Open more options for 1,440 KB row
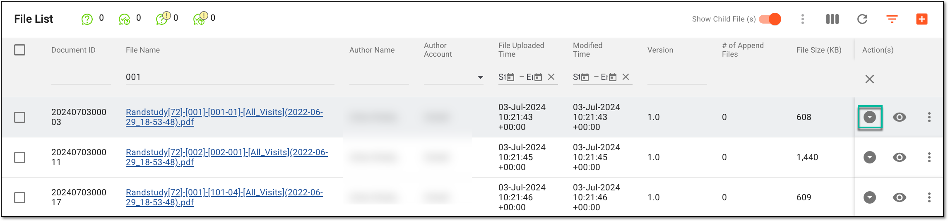This screenshot has height=221, width=948. [929, 157]
